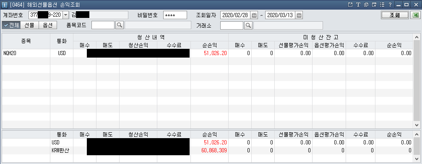
Task: Open the list menu icon in title bar
Action: point(382,5)
